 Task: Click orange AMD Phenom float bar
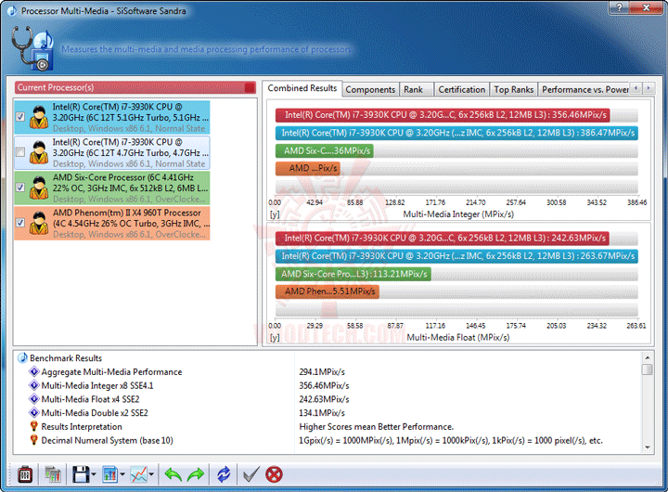(x=328, y=291)
